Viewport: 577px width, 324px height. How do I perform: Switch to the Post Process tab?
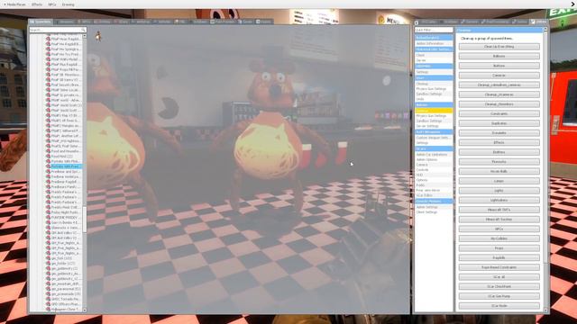223,22
